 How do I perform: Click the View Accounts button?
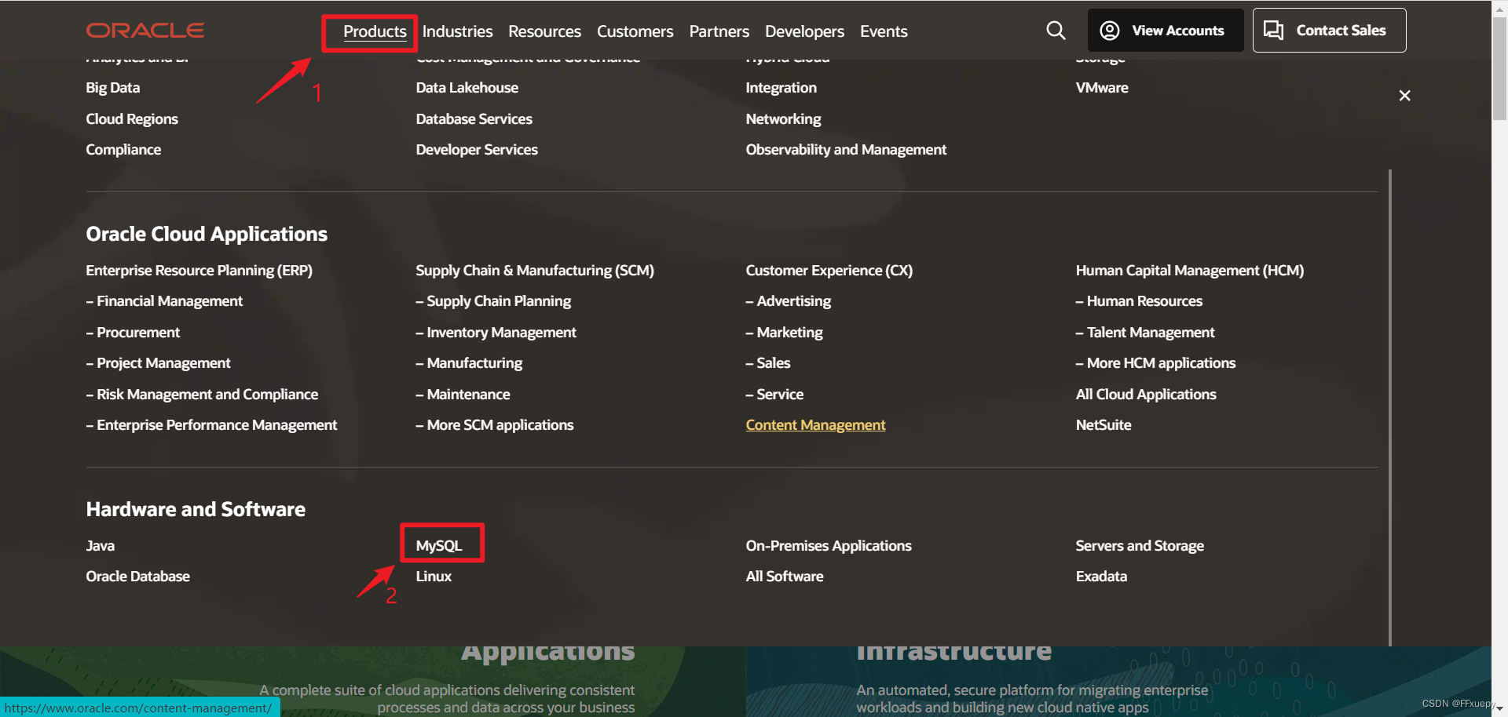(1166, 31)
